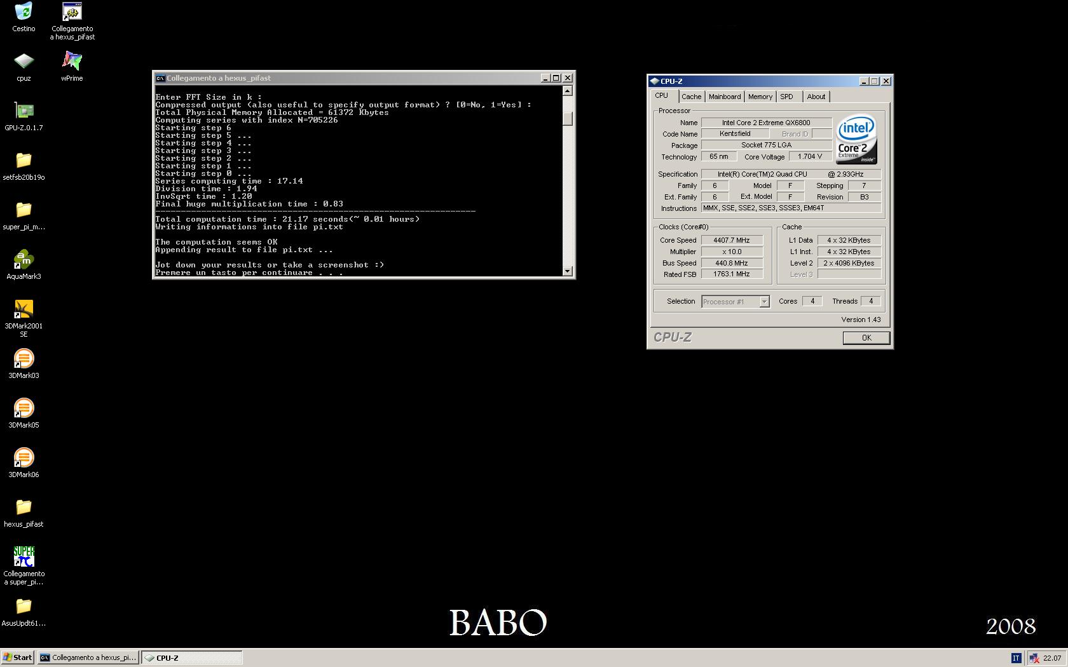Select Collegamento a hexus_pi... taskbar button
The width and height of the screenshot is (1068, 667).
[88, 658]
